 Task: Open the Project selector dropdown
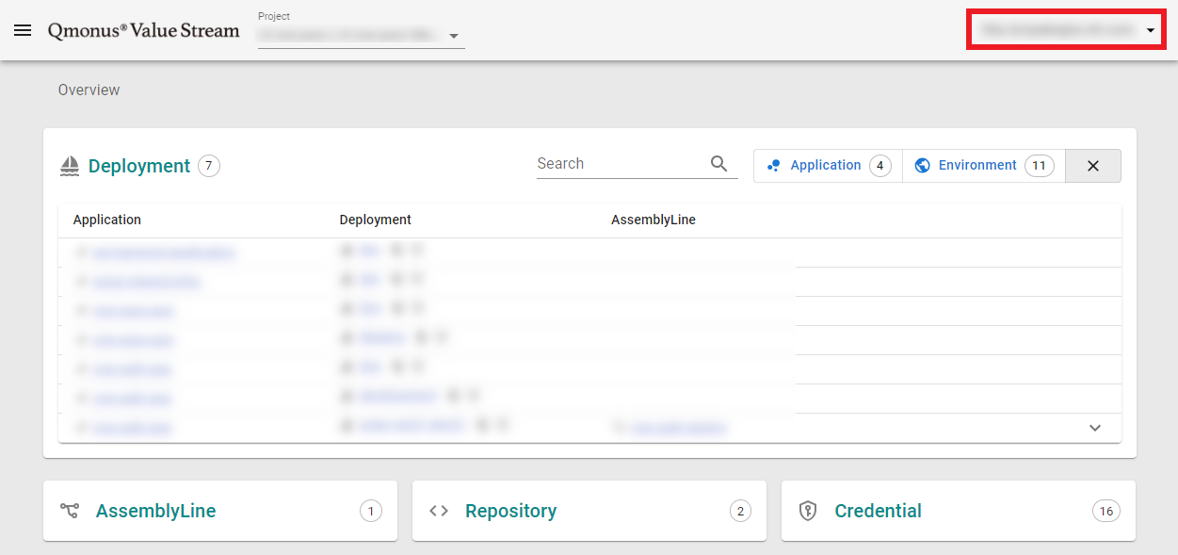click(454, 36)
